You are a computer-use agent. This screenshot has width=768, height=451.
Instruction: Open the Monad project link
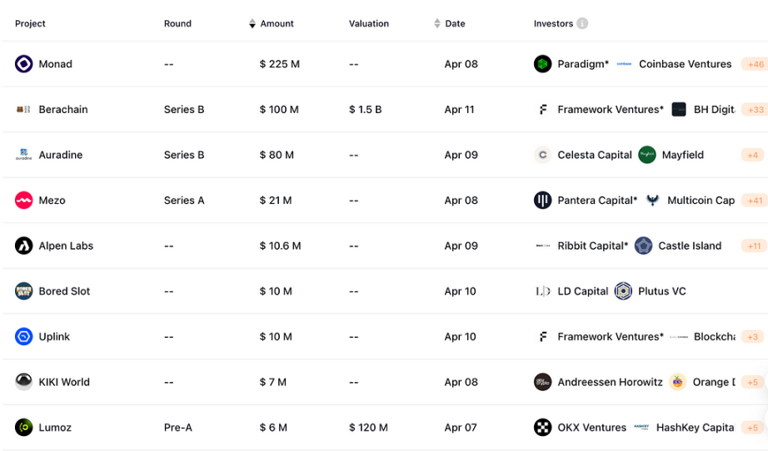[55, 64]
